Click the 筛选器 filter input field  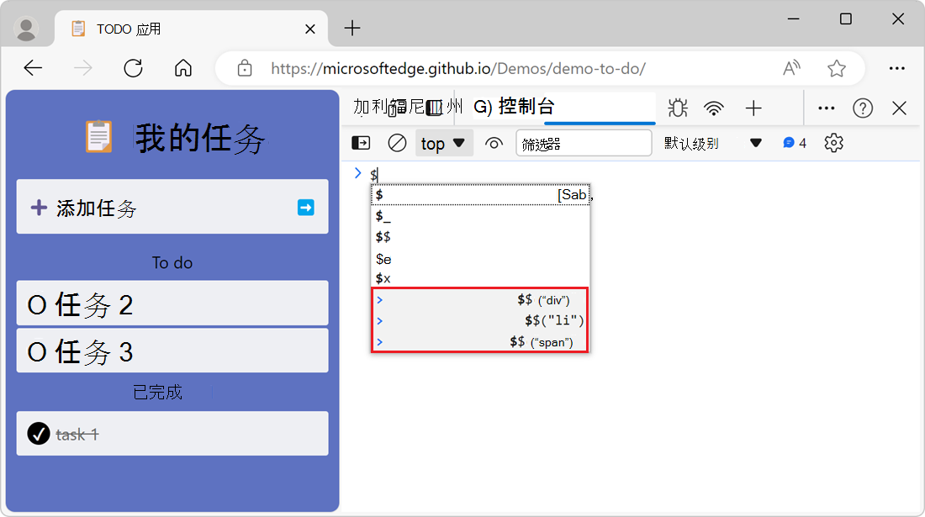click(x=584, y=143)
